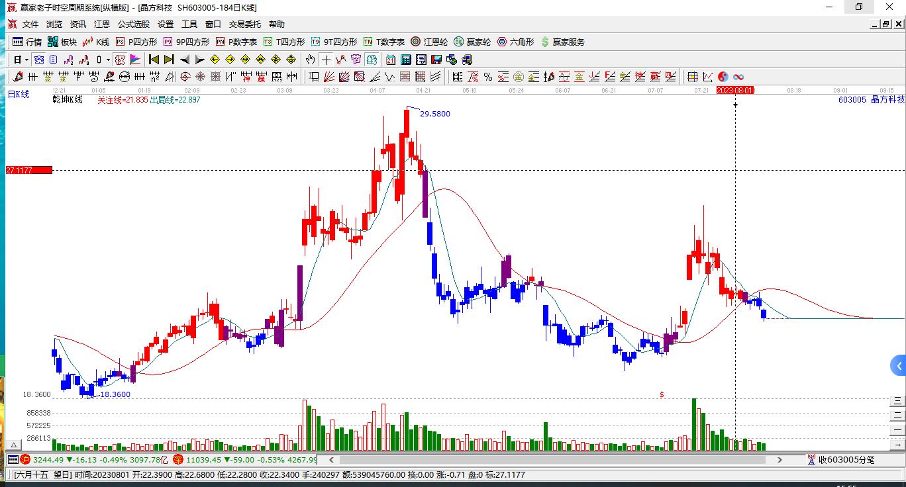Open the 文件 menu
Image resolution: width=906 pixels, height=487 pixels.
coord(30,24)
